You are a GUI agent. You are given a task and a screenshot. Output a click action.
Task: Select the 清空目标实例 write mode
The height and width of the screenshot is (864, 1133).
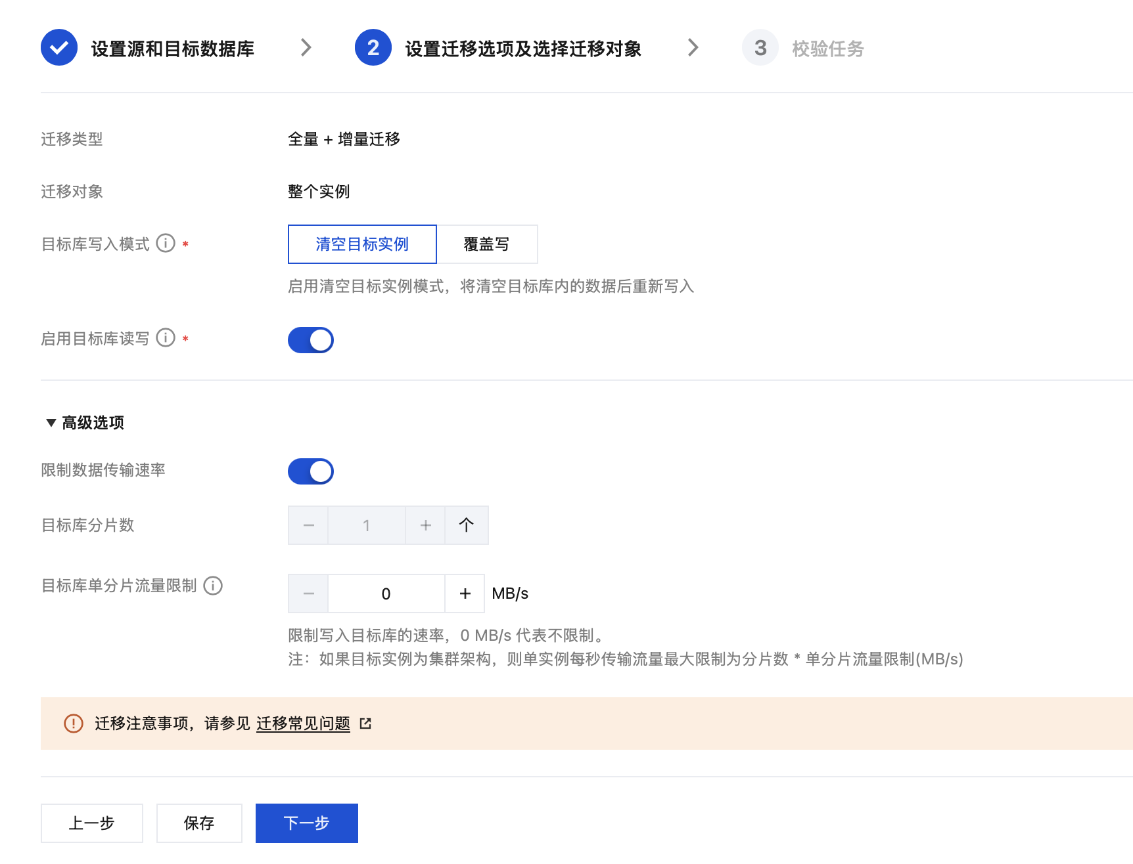(x=362, y=244)
